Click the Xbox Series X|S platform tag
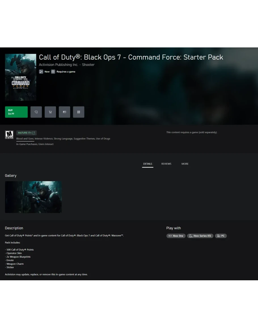 click(200, 236)
